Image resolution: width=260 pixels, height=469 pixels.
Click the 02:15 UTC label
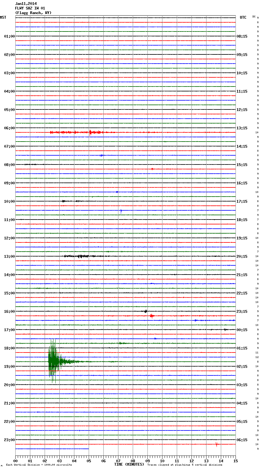242,367
